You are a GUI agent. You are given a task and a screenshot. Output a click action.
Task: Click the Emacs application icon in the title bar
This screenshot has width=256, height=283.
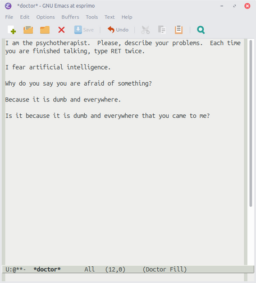tap(8, 6)
